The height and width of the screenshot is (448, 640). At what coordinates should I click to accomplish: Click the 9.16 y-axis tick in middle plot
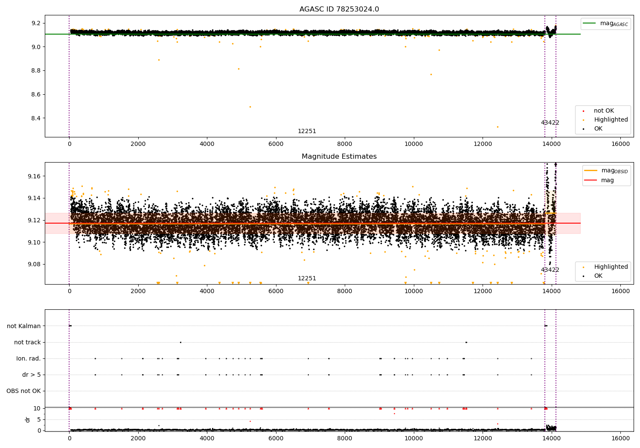(35, 176)
